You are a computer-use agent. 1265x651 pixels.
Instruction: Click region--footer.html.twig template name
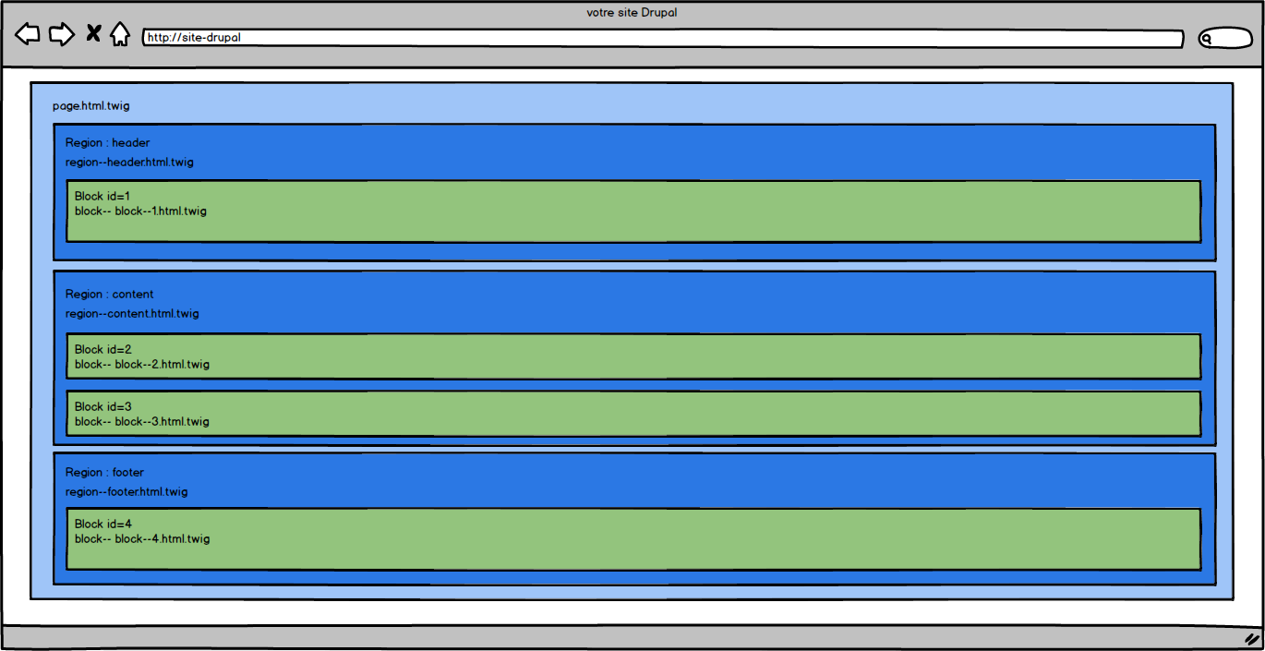click(126, 492)
